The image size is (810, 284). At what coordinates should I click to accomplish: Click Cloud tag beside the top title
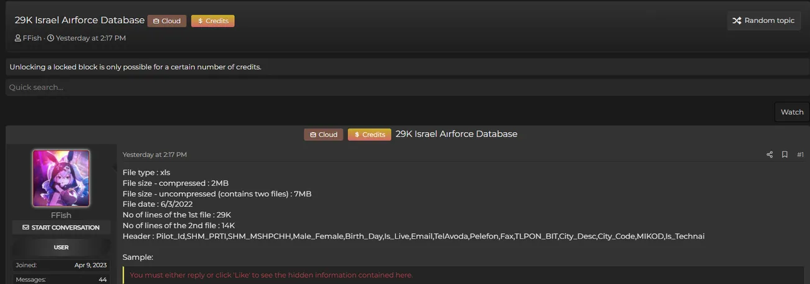[166, 21]
